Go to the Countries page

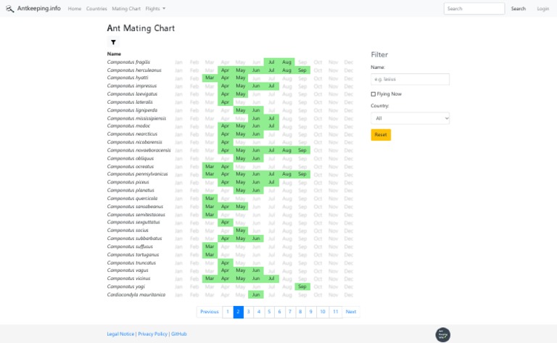pos(96,9)
